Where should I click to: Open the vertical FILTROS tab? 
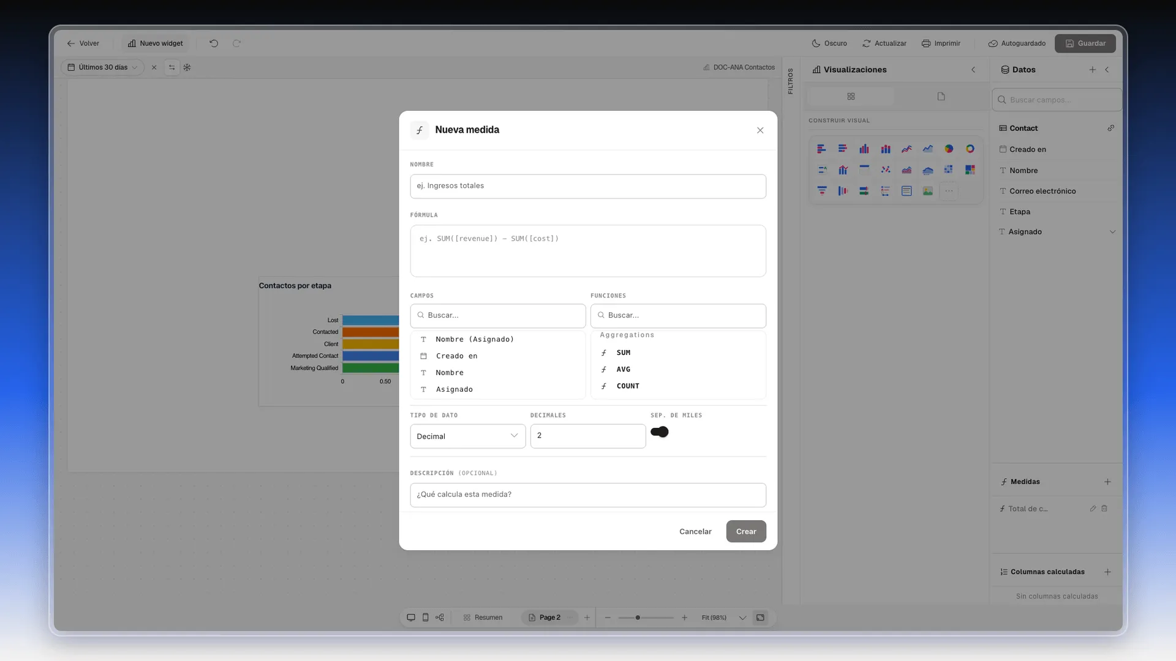coord(791,81)
